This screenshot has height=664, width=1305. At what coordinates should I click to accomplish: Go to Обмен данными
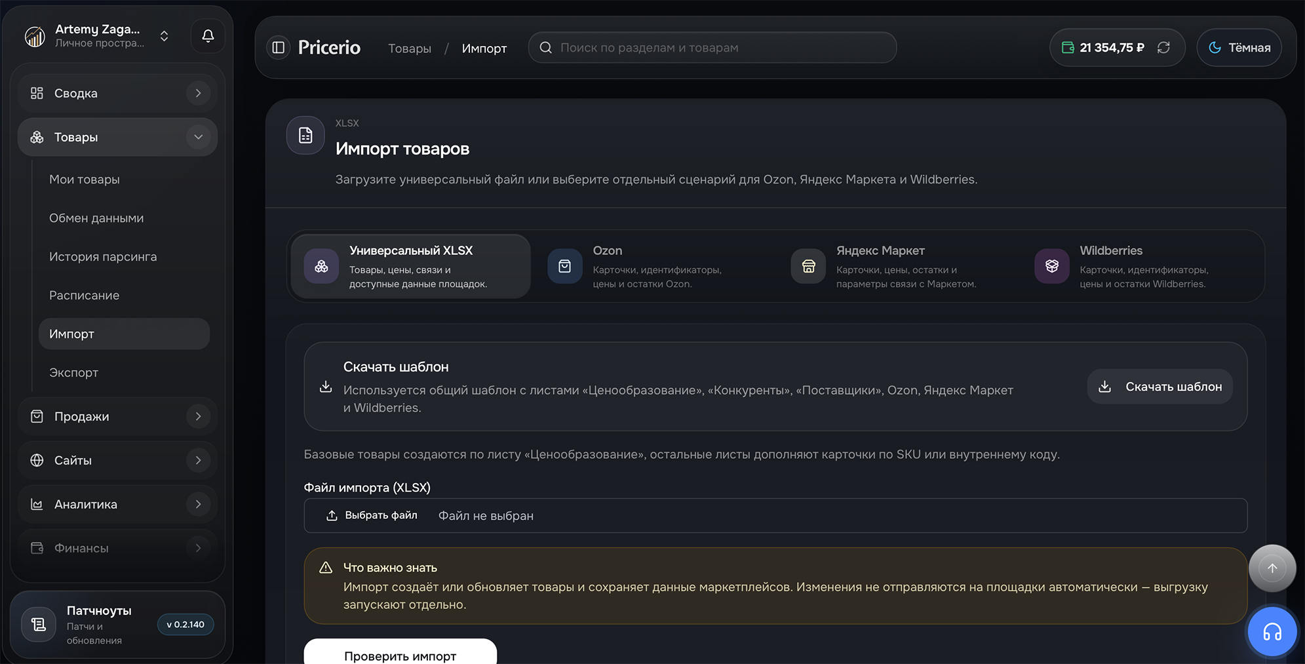(124, 218)
